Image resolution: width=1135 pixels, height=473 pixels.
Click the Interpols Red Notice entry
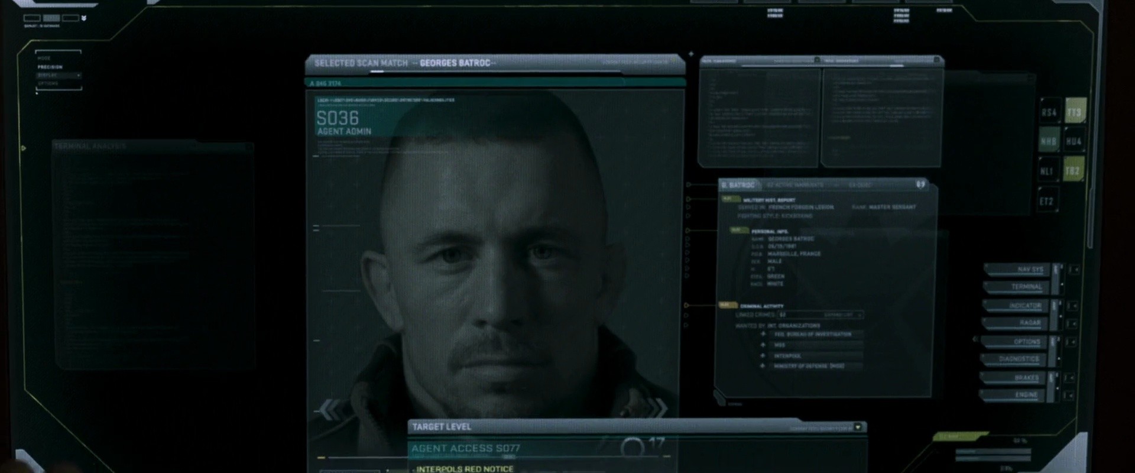[x=465, y=469]
